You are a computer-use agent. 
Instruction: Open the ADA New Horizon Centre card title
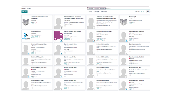click(74, 18)
